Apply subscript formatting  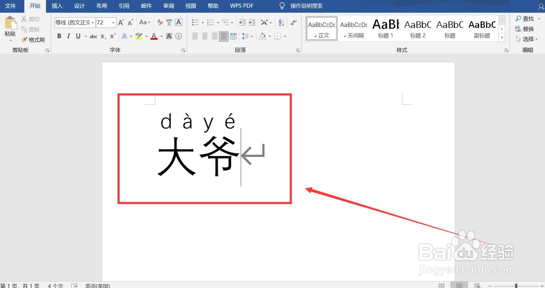coord(103,36)
